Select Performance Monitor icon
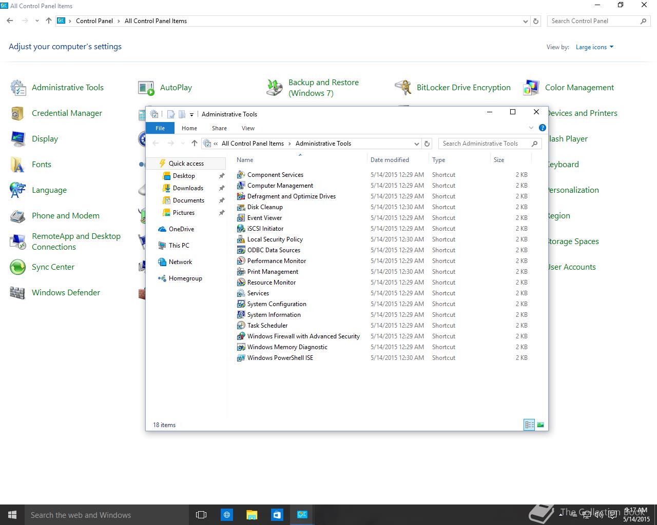The width and height of the screenshot is (657, 525). [x=241, y=261]
